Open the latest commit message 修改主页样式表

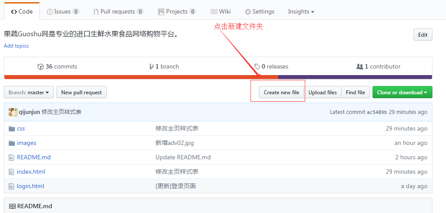pyautogui.click(x=62, y=112)
